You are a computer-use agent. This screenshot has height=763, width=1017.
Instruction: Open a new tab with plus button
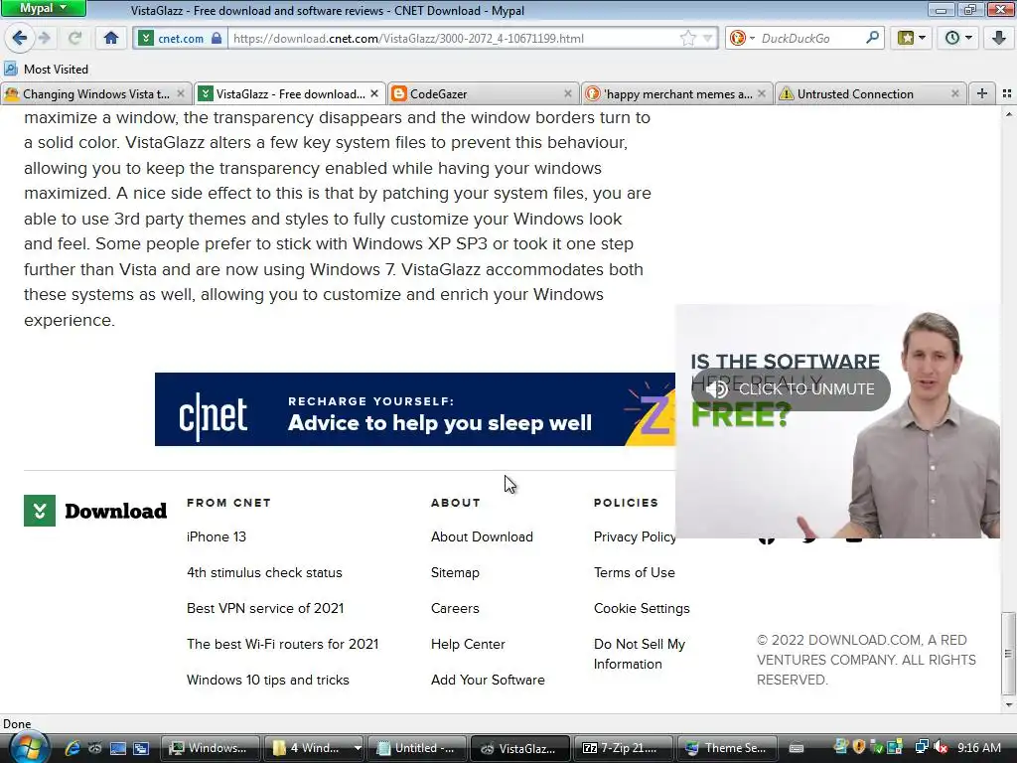point(982,94)
